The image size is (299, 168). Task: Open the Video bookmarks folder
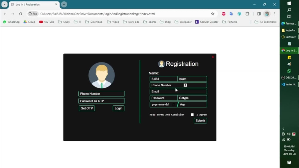point(113,22)
